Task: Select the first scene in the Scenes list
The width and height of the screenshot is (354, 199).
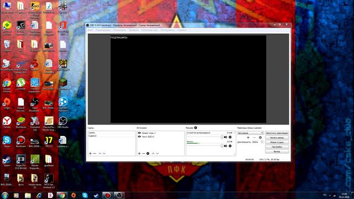Action: click(112, 133)
